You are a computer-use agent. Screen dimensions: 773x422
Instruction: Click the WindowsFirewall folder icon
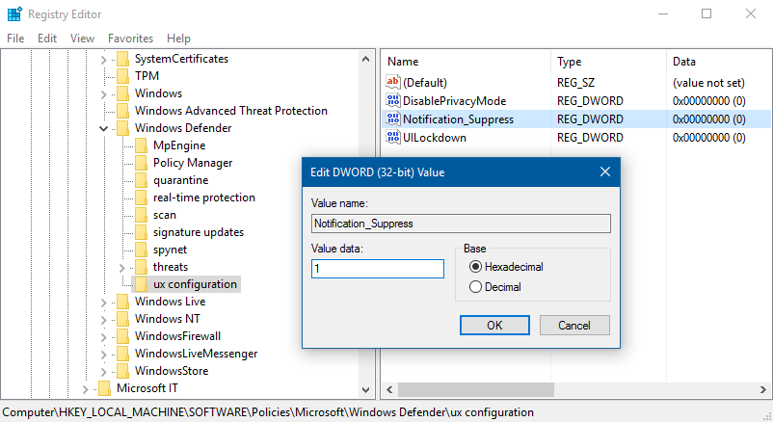coord(121,336)
